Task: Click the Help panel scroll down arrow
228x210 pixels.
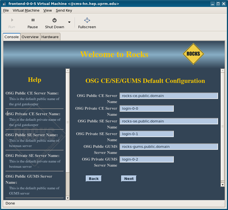Action: 68,198
